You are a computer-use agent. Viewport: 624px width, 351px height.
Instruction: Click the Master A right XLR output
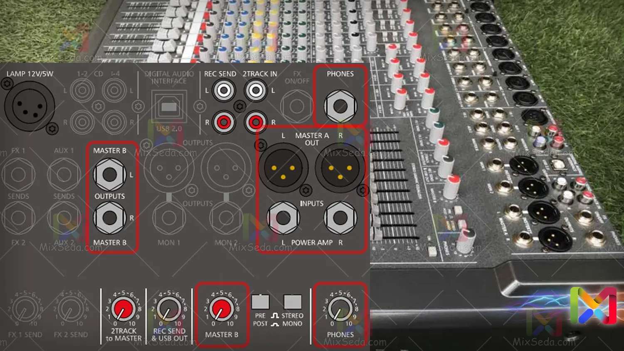pos(340,168)
